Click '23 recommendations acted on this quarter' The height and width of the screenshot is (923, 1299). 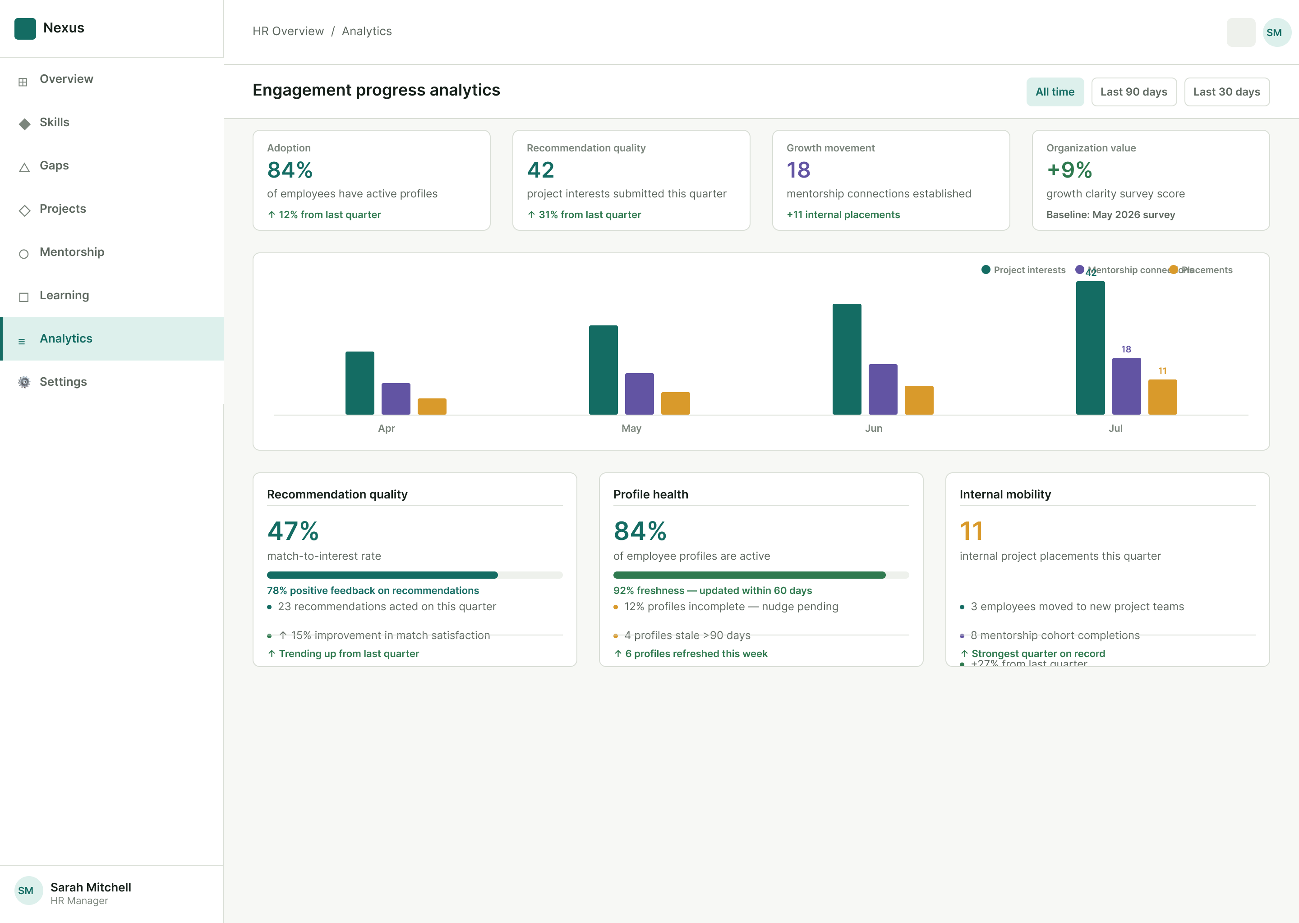click(387, 607)
